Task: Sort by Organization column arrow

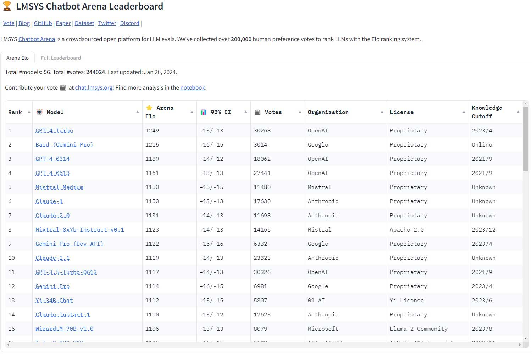Action: pyautogui.click(x=382, y=112)
